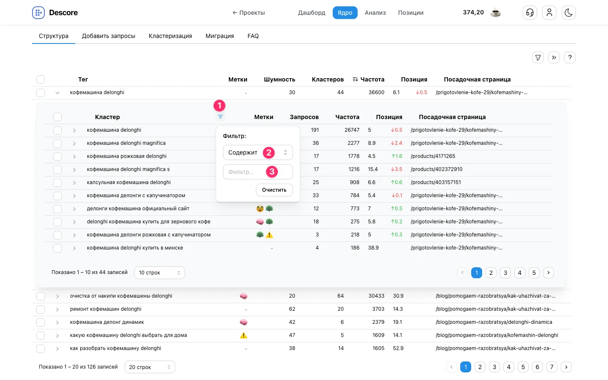Expand кофемашина делонги с капучинатором cluster
The image size is (608, 380).
click(74, 195)
